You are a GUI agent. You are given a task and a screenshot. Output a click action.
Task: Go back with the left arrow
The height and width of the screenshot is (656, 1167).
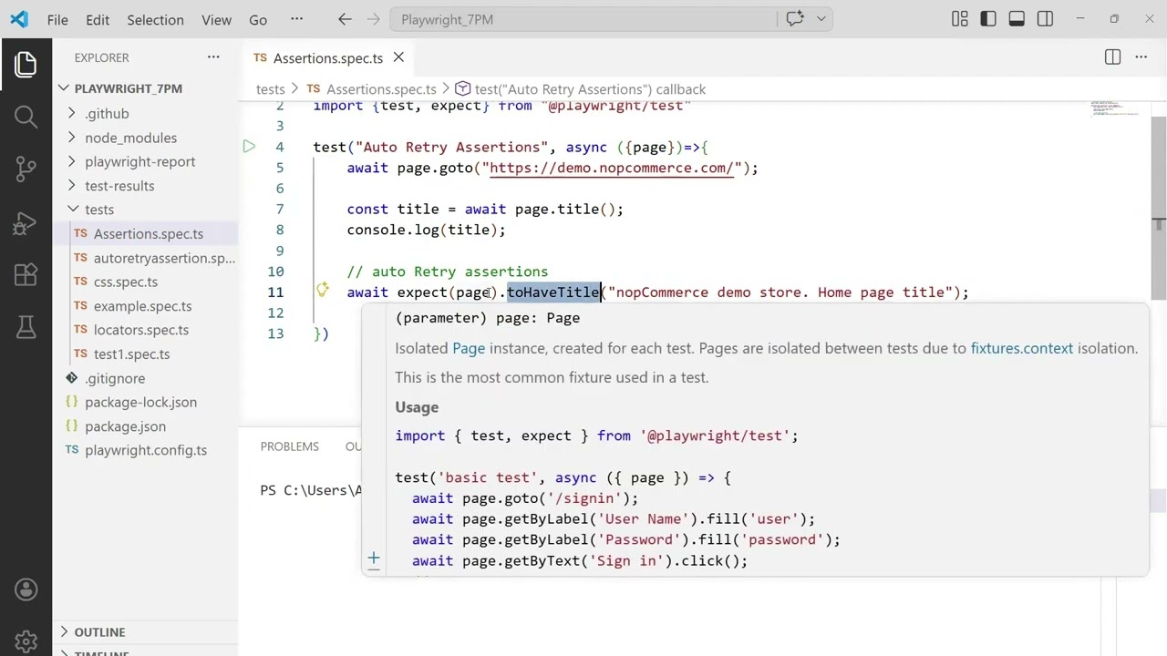coord(345,19)
